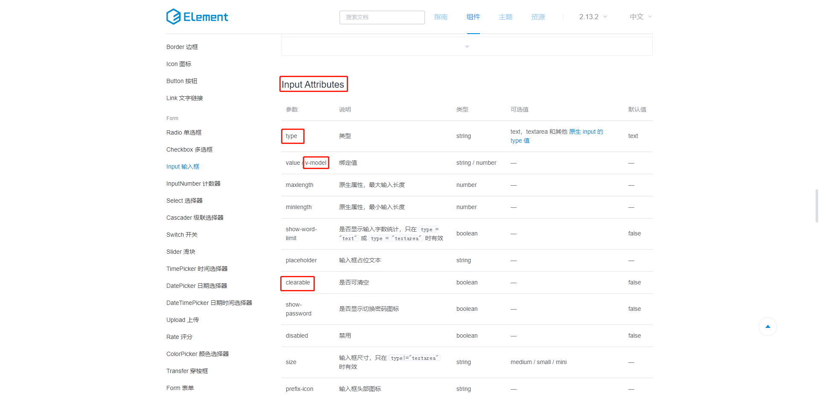Image resolution: width=819 pixels, height=399 pixels.
Task: Click the string / number type cell
Action: 476,163
